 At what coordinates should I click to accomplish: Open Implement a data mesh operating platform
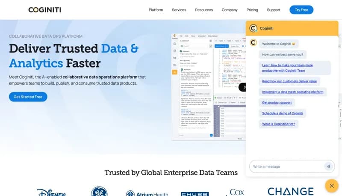coord(293,92)
